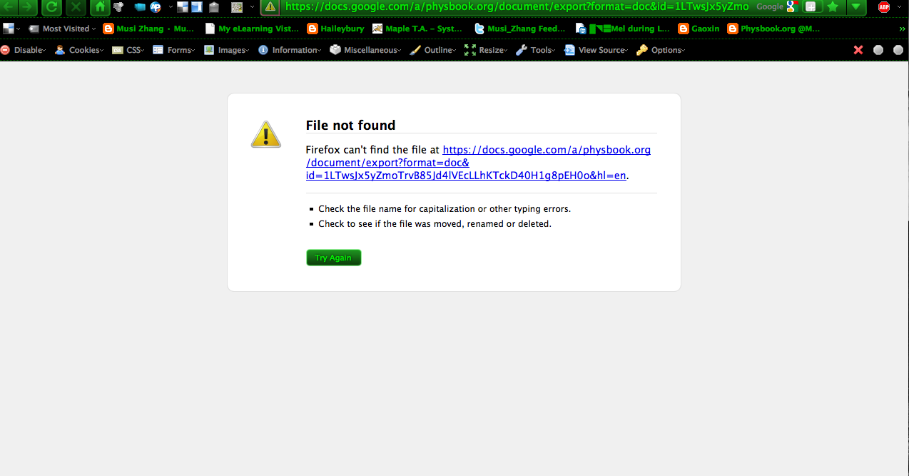Image resolution: width=909 pixels, height=476 pixels.
Task: Click the Try Again button
Action: pyautogui.click(x=334, y=258)
